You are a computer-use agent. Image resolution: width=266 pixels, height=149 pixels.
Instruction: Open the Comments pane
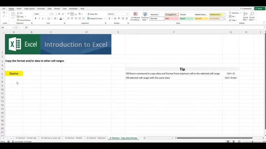[x=246, y=9]
